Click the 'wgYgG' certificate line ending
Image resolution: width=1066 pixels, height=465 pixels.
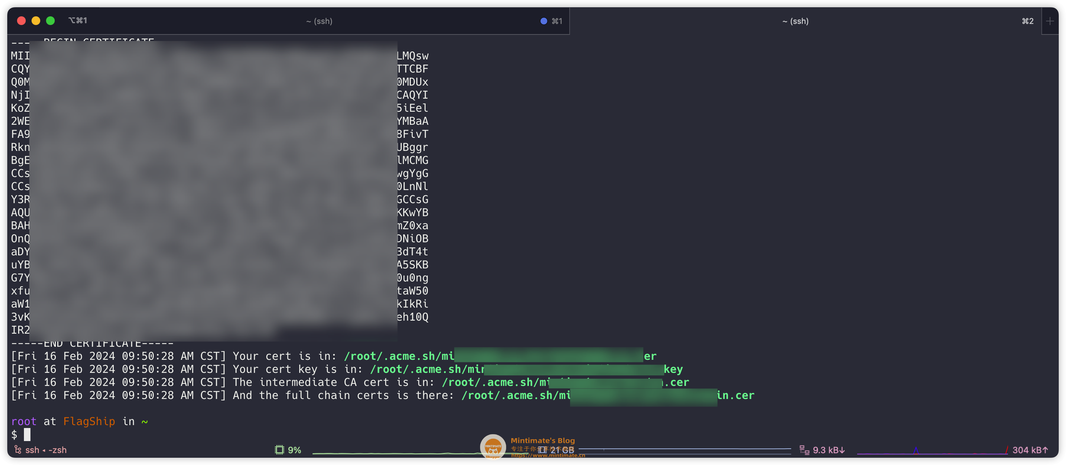(413, 173)
